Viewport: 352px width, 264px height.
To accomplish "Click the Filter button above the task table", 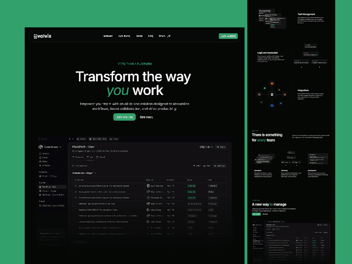I will point(197,166).
